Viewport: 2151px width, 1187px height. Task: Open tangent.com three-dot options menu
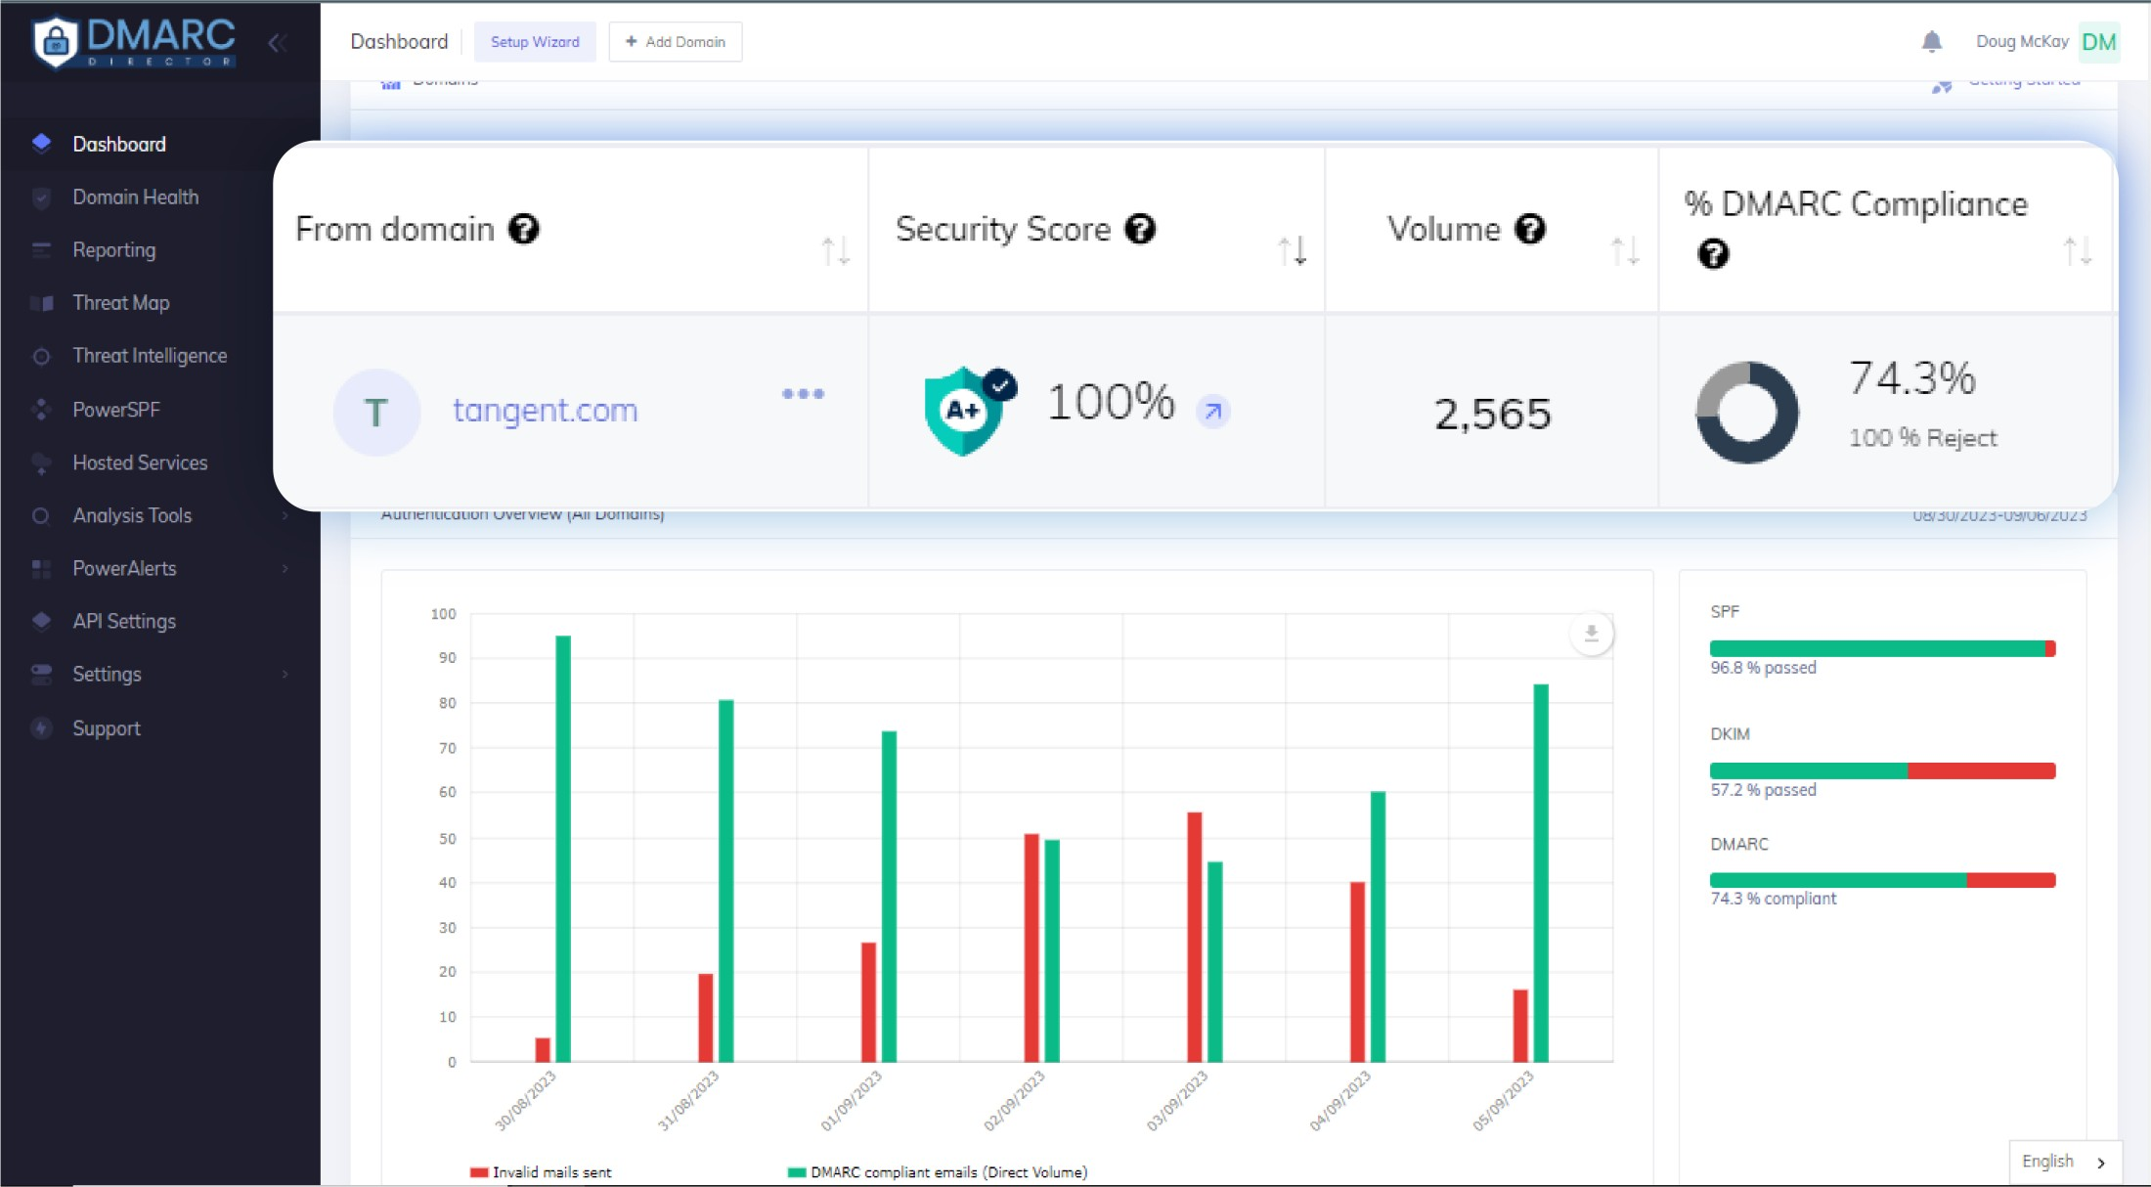pyautogui.click(x=803, y=394)
